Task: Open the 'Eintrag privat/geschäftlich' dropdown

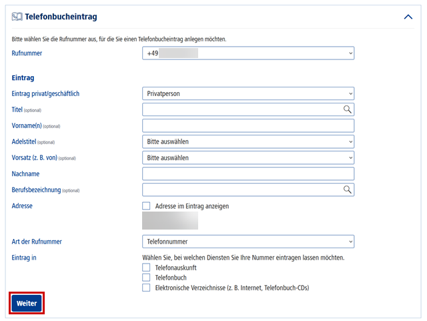Action: 248,94
